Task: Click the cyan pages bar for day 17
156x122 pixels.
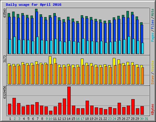Action: click(x=83, y=46)
